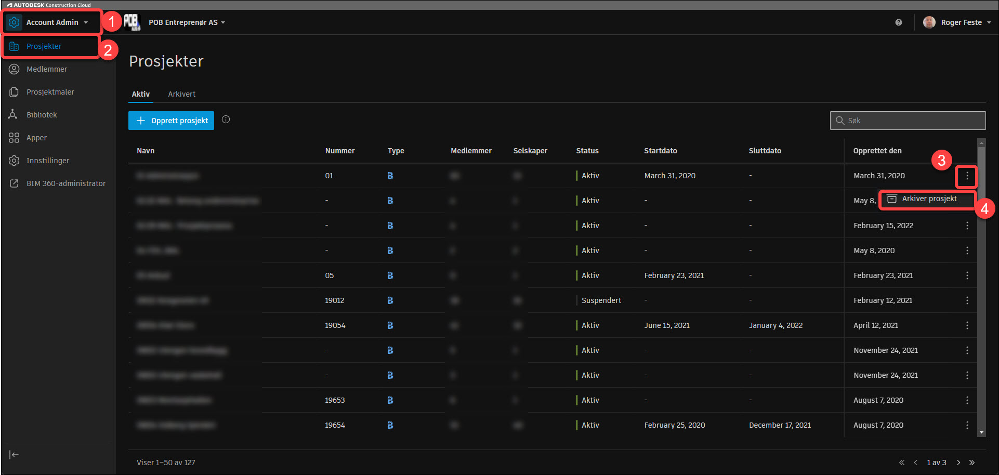
Task: Click the scrollbar down arrow
Action: (981, 432)
